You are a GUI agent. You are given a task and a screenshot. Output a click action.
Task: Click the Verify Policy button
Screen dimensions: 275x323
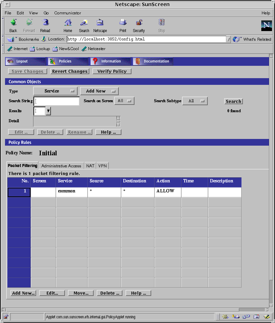(112, 71)
